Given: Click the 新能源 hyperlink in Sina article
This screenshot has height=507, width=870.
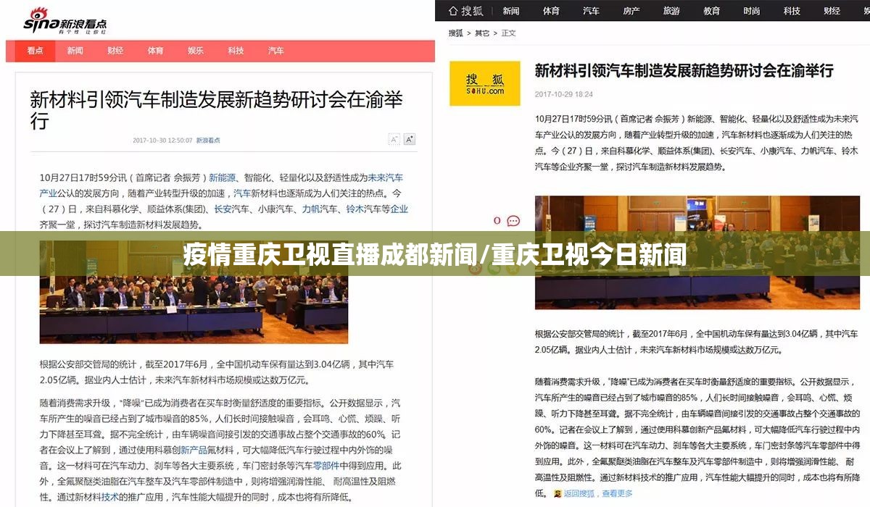Looking at the screenshot, I should click(223, 177).
